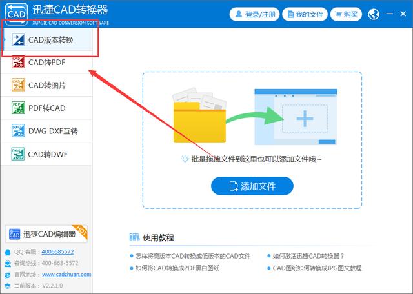The image size is (413, 294).
Task: Click the 购买 purchase button
Action: coord(346,14)
